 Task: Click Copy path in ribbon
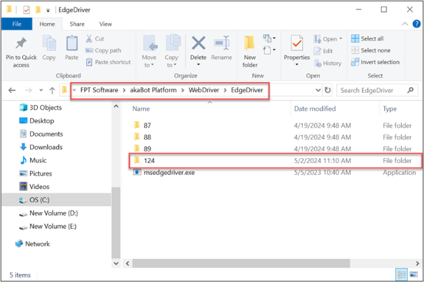(103, 50)
